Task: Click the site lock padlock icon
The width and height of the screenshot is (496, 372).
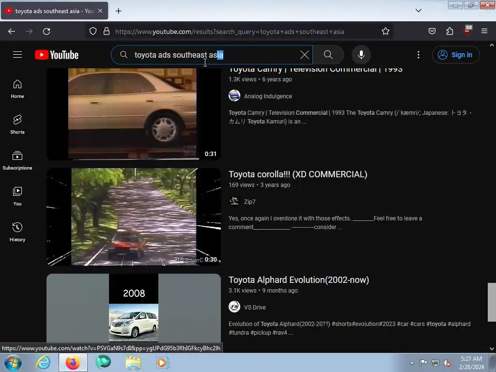Action: pyautogui.click(x=107, y=31)
